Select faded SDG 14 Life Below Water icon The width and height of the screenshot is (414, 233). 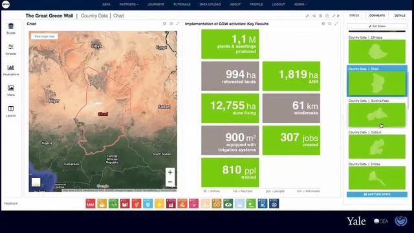click(x=239, y=203)
